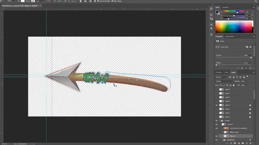Select the Color panel tab
The height and width of the screenshot is (145, 259).
[217, 7]
